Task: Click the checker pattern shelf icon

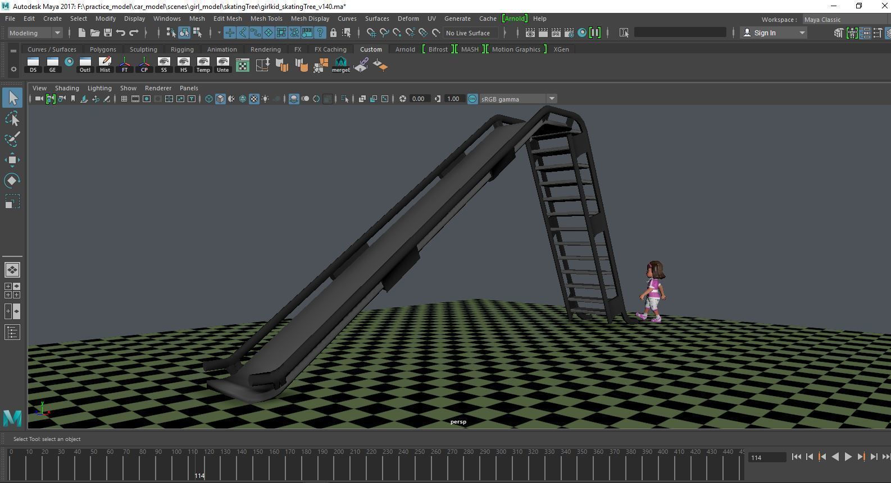Action: [243, 65]
